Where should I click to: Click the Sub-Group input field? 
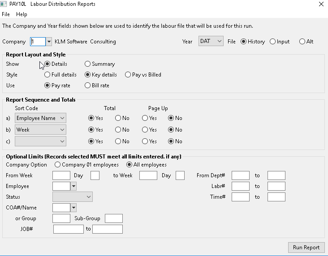click(114, 218)
